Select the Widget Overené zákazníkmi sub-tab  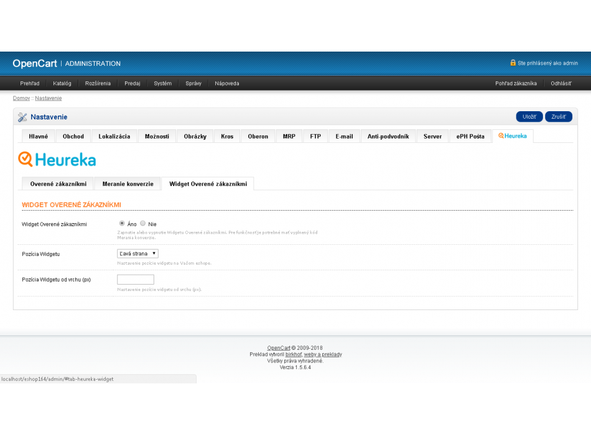coord(208,184)
